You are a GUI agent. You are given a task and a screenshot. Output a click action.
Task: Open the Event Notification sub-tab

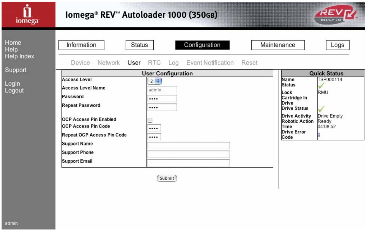point(210,63)
